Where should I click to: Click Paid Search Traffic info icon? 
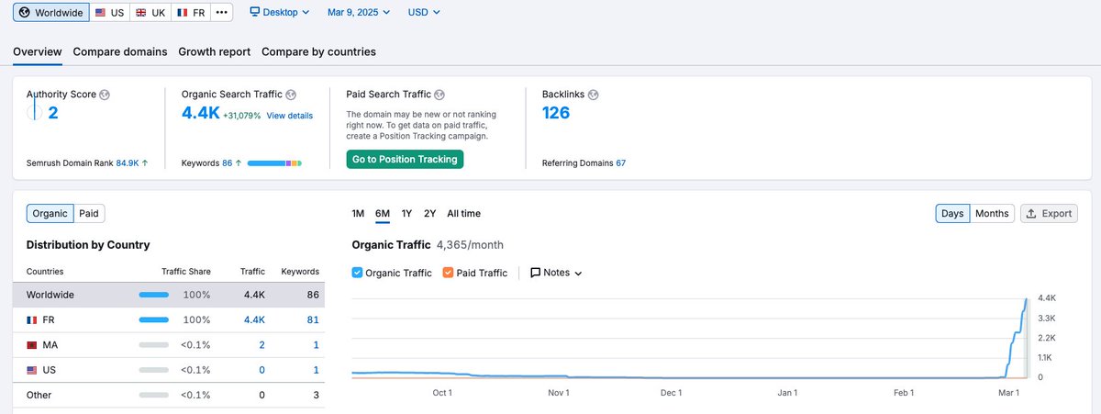point(439,95)
